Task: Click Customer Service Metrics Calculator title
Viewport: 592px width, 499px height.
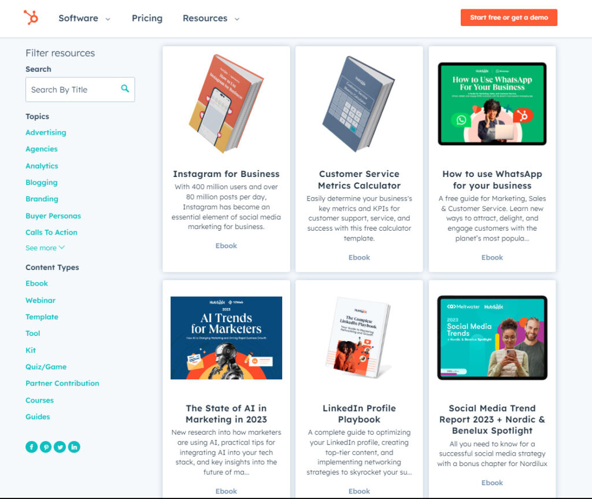Action: coord(359,180)
